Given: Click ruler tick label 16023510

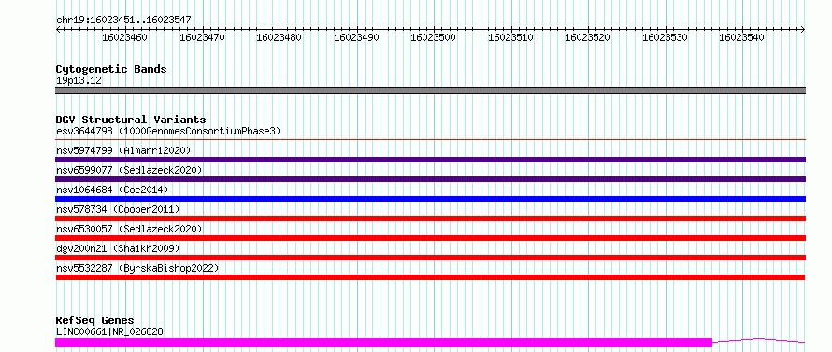Looking at the screenshot, I should pos(510,37).
